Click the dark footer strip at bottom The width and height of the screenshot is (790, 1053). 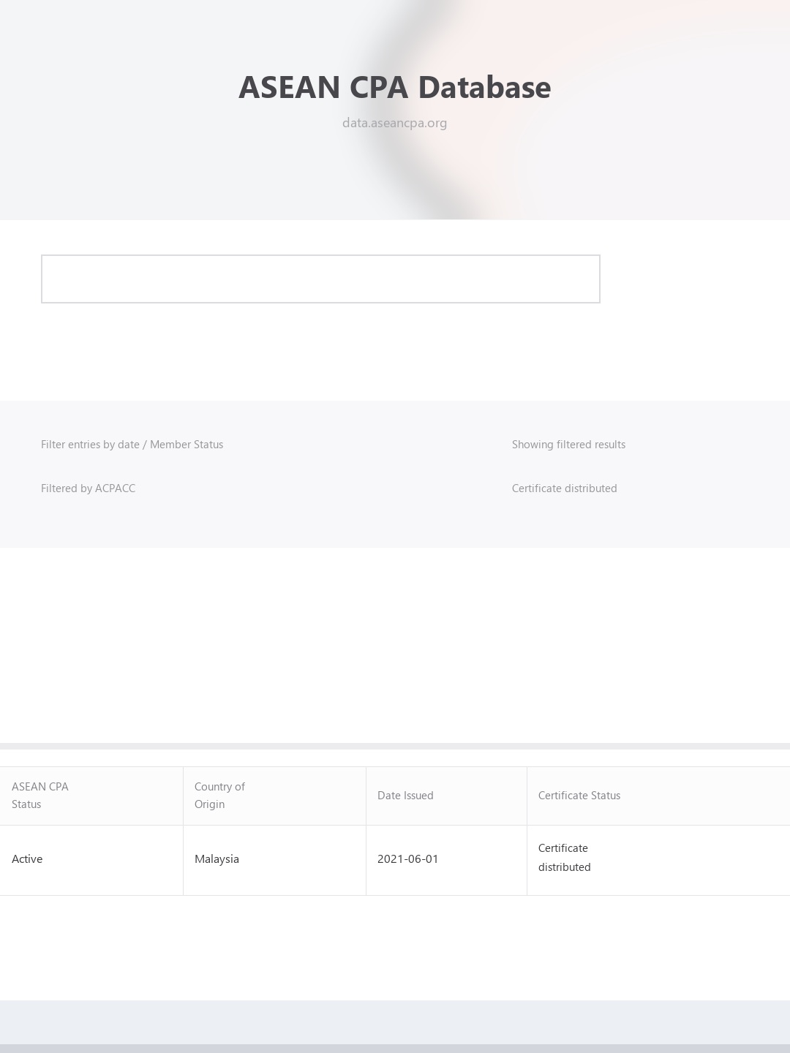coord(395,1049)
